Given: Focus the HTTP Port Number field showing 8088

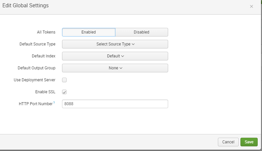Looking at the screenshot, I should pos(115,104).
